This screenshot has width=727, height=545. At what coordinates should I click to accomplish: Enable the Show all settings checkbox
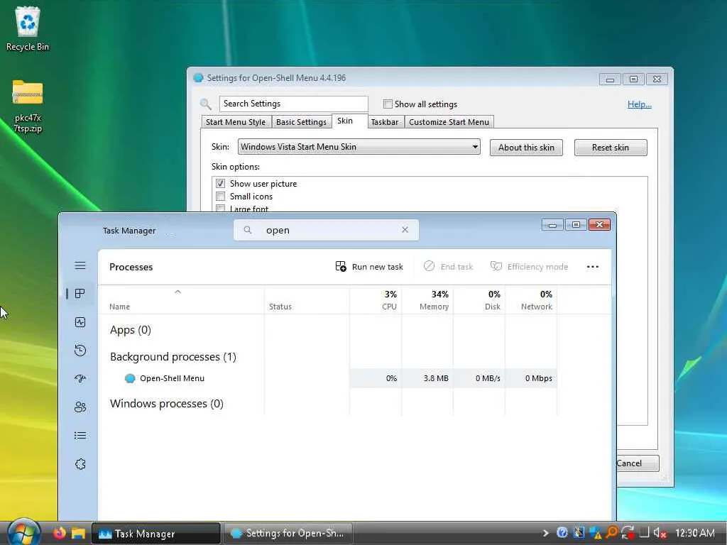388,104
